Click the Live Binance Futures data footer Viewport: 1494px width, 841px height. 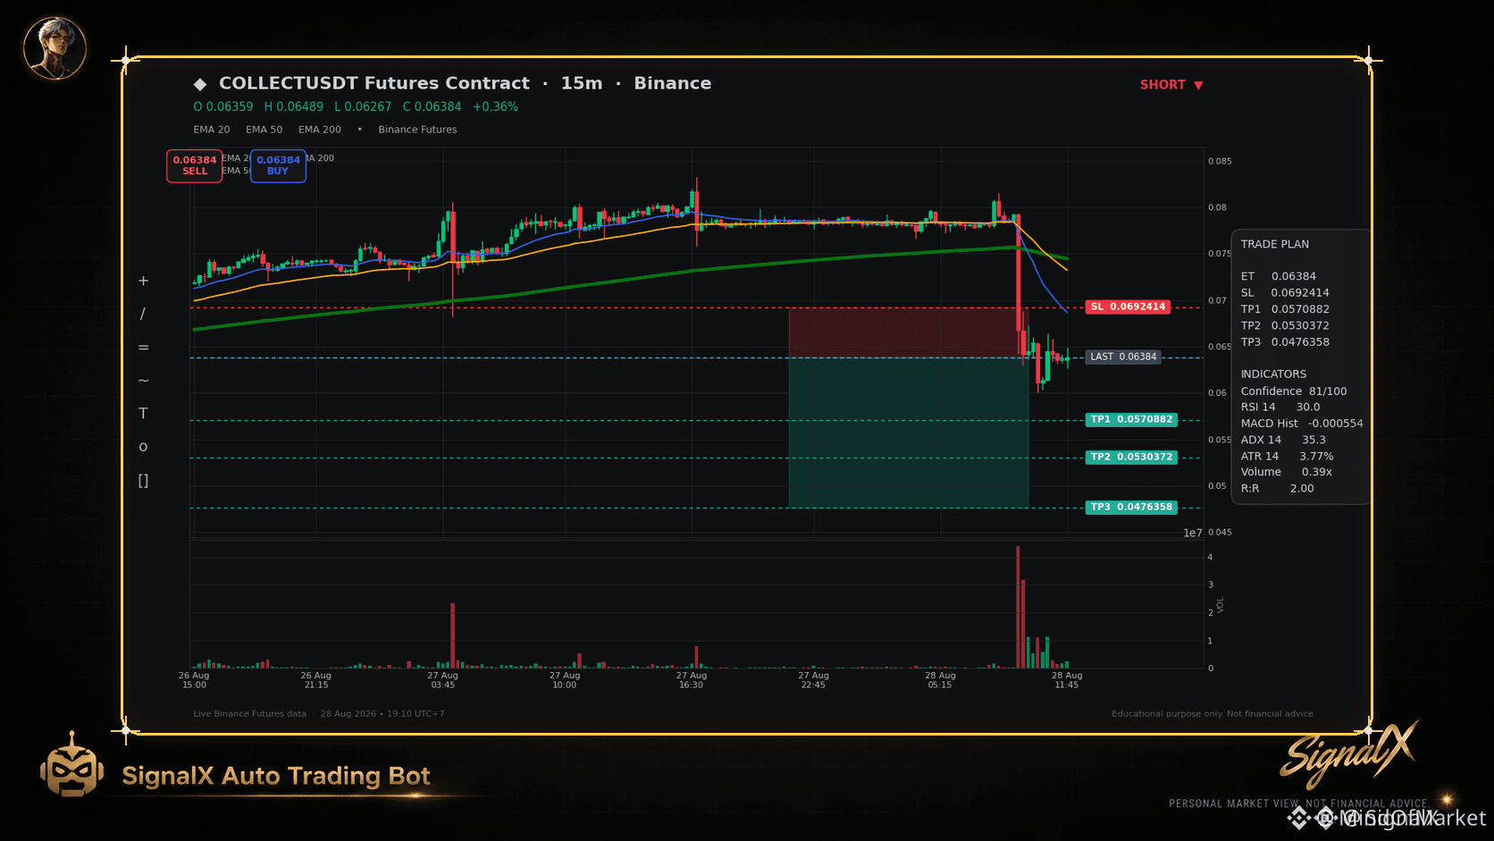(250, 714)
